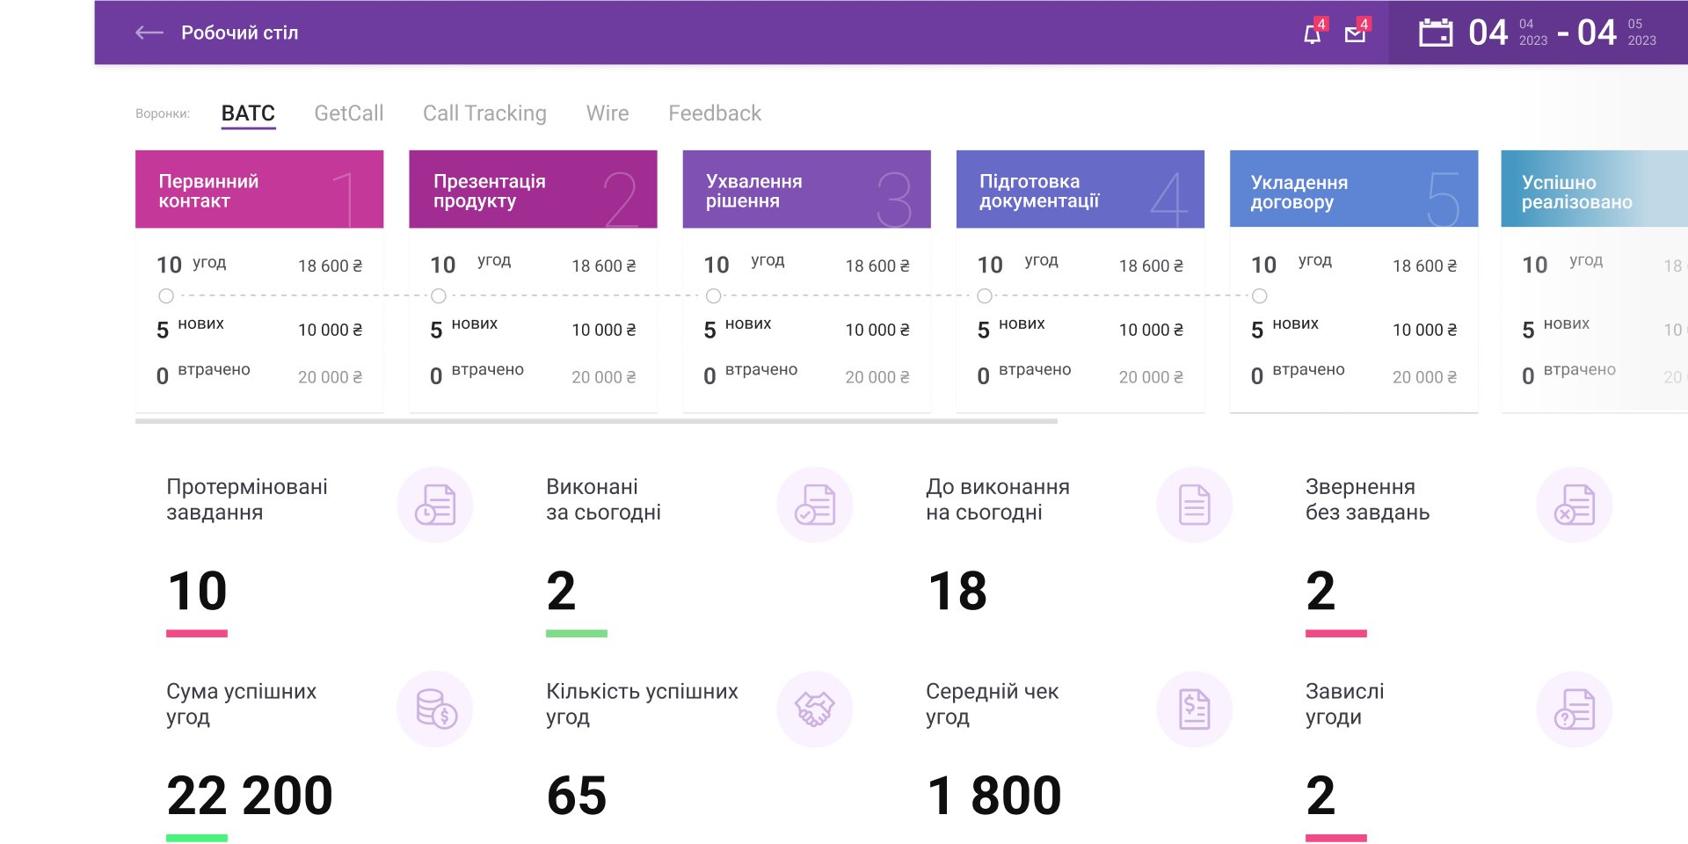This screenshot has height=844, width=1688.
Task: Click the handshake icon for successful deals
Action: (x=815, y=709)
